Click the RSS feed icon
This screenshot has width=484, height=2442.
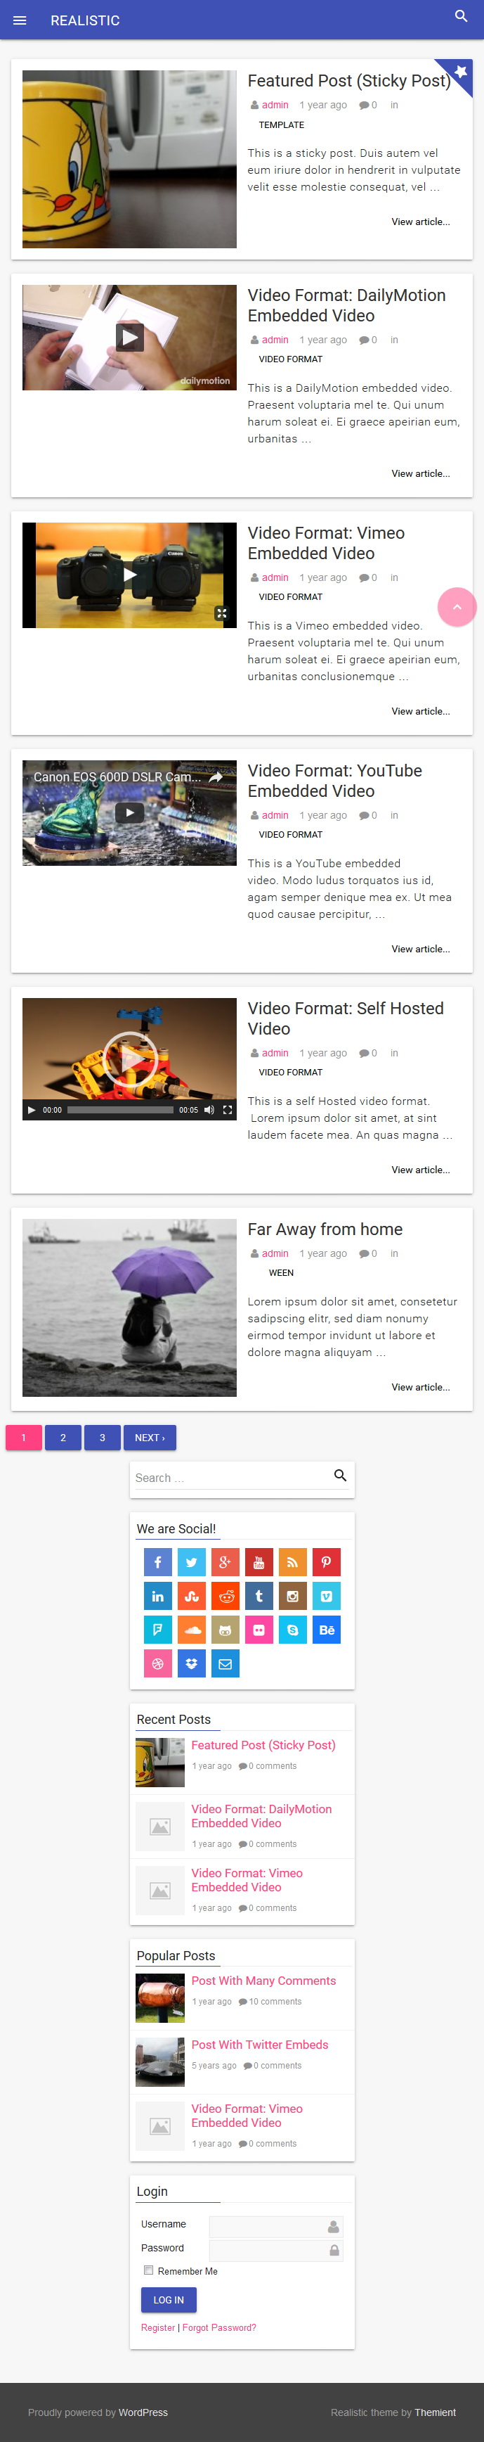293,1561
